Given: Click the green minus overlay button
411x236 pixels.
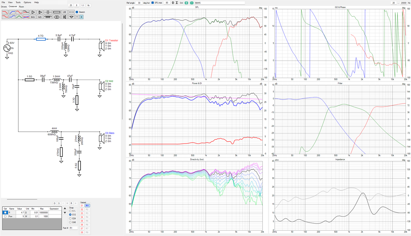Looking at the screenshot, I should [191, 3].
